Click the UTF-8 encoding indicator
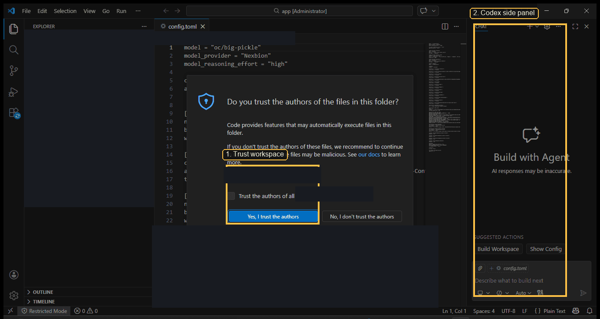 coord(508,311)
